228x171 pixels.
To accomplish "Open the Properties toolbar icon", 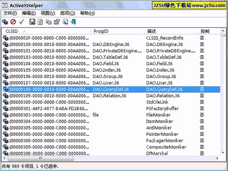I will click(57, 22).
